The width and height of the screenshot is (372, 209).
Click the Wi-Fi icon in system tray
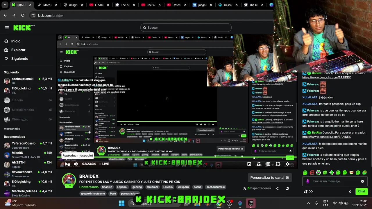335,203
